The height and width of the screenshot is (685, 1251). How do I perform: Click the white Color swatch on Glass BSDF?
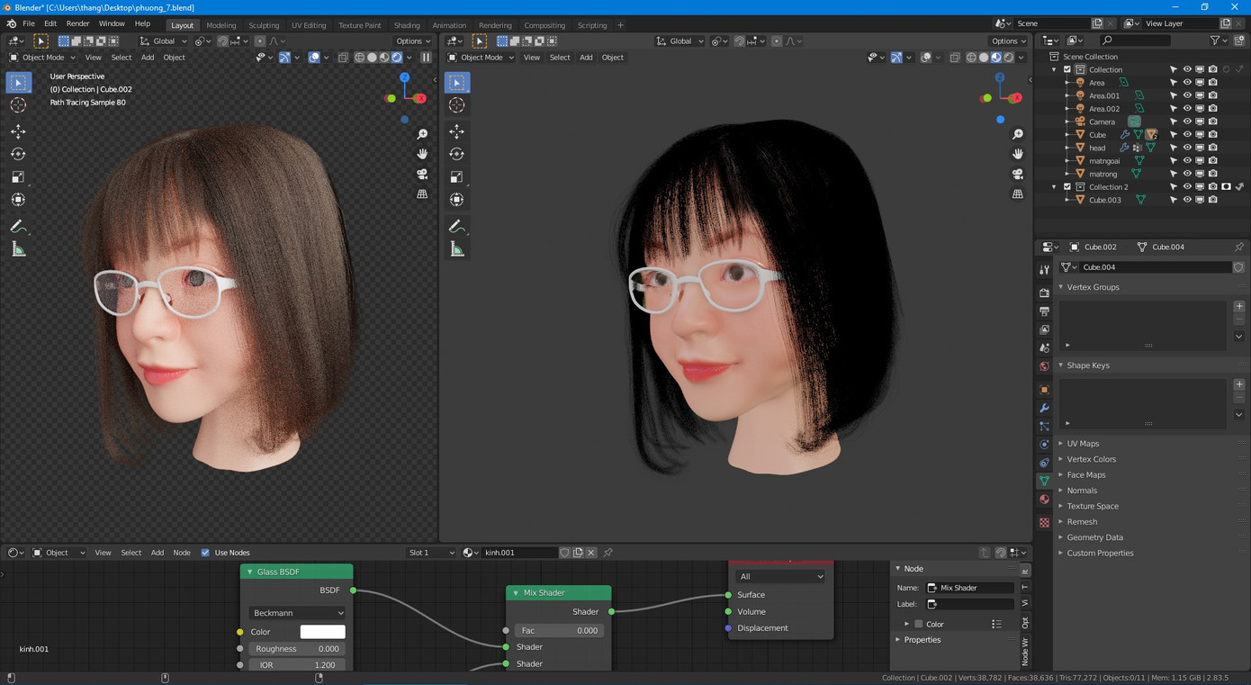pos(322,631)
